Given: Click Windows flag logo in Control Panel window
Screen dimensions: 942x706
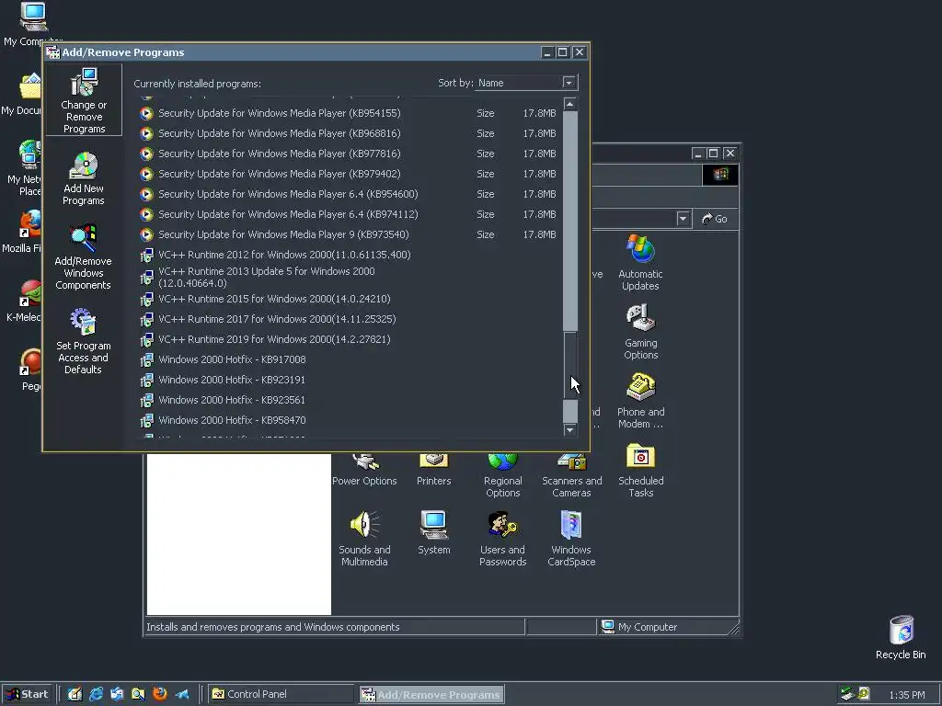Looking at the screenshot, I should pos(720,175).
